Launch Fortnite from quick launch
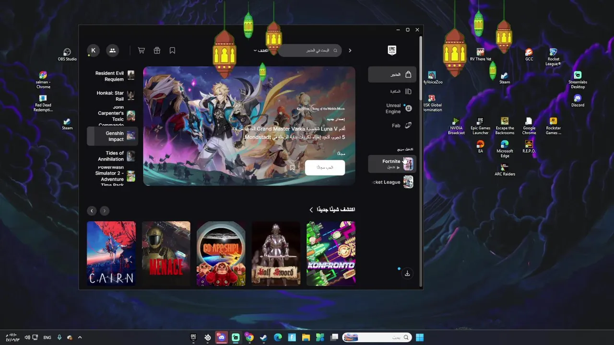 pos(392,164)
